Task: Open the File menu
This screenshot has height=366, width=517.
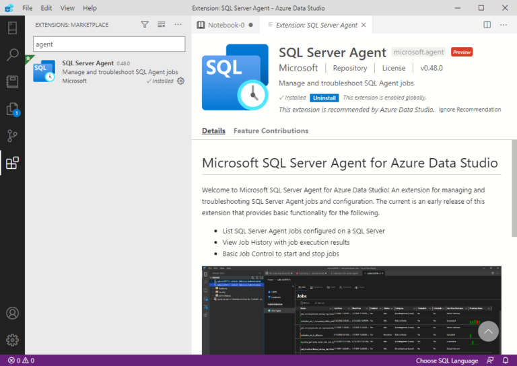Action: 28,8
